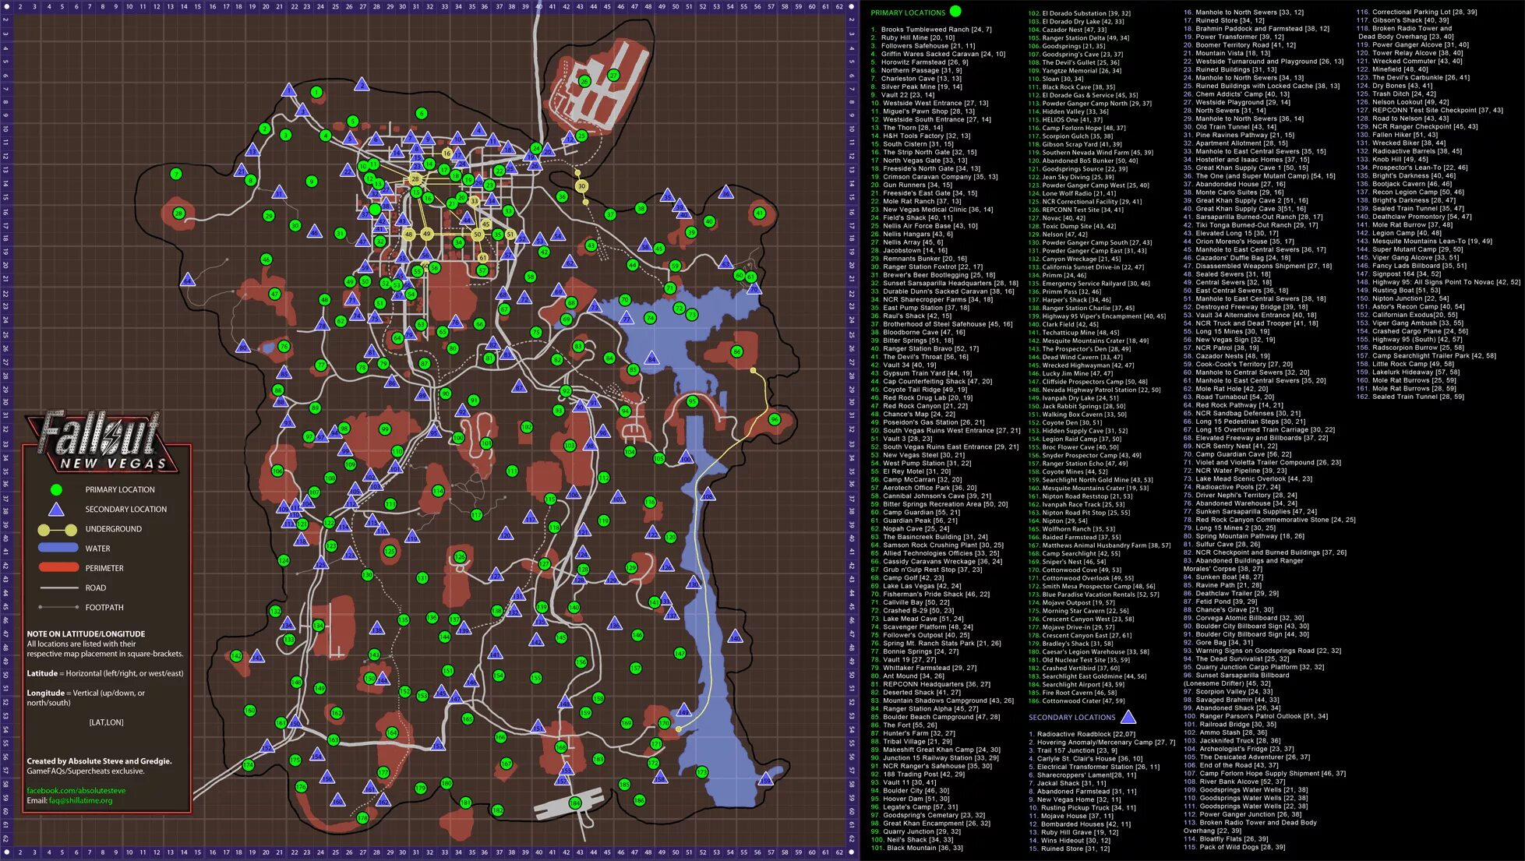Viewport: 1525px width, 861px height.
Task: Click yellow underground marker 28
Action: click(415, 179)
